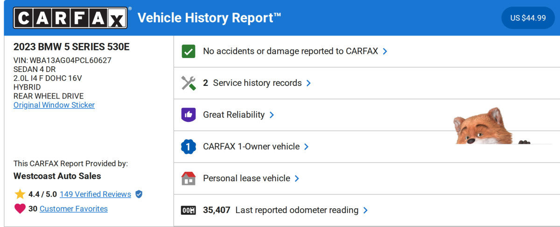Click the CARFAX logo
The width and height of the screenshot is (560, 227).
tap(70, 18)
